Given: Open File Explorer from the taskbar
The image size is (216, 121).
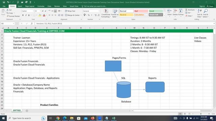Looking at the screenshot, I should click(x=72, y=118).
